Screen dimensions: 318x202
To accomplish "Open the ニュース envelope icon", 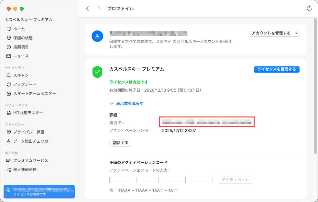I will [x=9, y=56].
